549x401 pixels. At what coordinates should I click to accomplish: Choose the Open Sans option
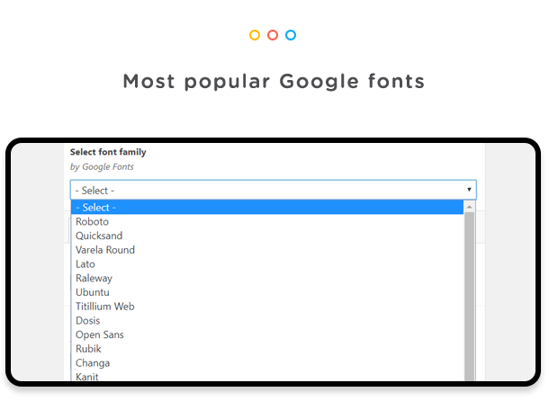coord(267,334)
